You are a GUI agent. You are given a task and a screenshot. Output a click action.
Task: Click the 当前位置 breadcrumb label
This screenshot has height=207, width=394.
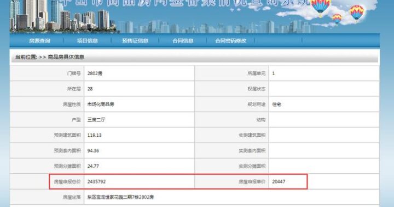tap(26, 57)
